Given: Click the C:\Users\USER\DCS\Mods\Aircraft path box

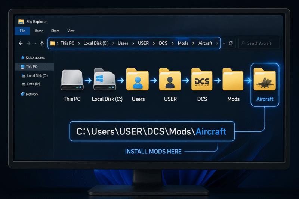Looking at the screenshot, I should pyautogui.click(x=152, y=131).
